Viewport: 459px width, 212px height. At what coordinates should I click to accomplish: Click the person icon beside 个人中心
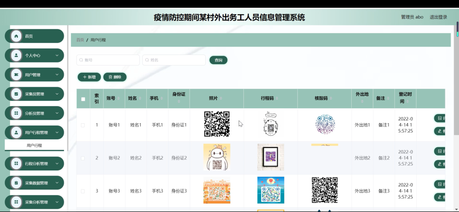16,55
